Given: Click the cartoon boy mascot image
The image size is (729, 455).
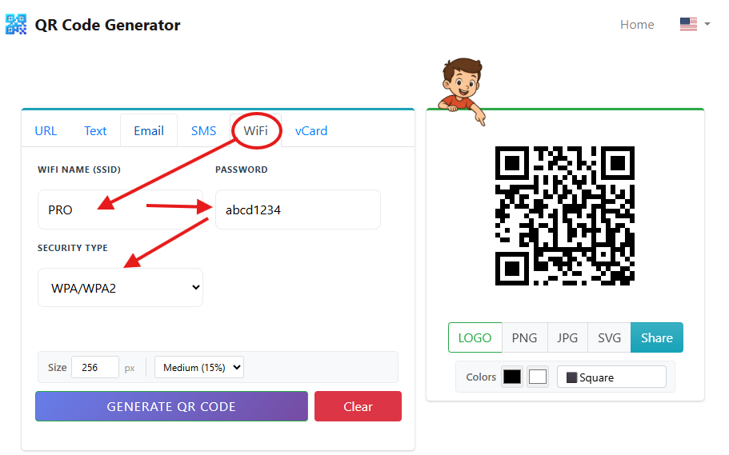Looking at the screenshot, I should coord(463,91).
